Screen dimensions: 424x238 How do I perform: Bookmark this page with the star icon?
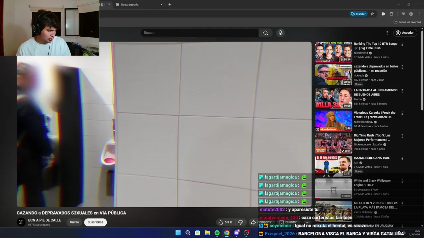(372, 14)
